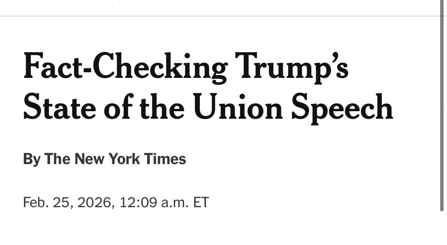Click the "ET" timezone label
Image resolution: width=447 pixels, height=245 pixels.
pos(201,202)
